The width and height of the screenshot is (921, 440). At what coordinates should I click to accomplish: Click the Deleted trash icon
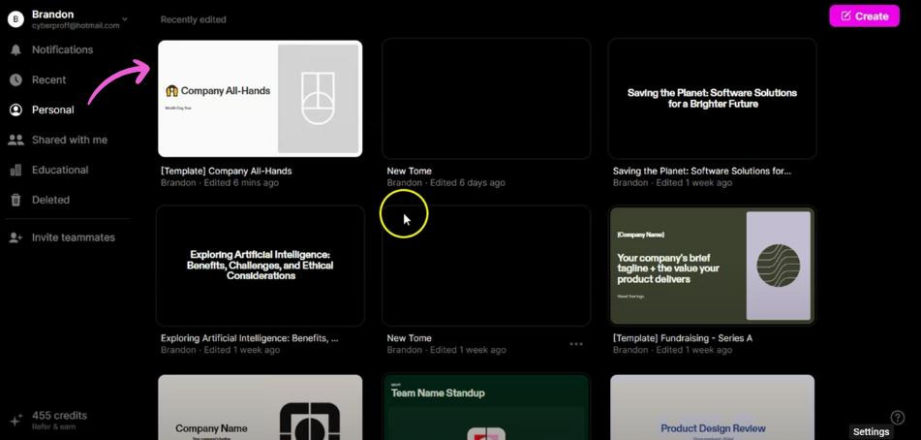click(x=15, y=200)
